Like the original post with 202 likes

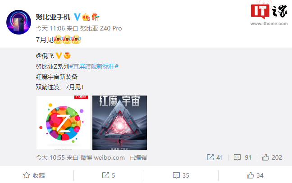click(272, 157)
